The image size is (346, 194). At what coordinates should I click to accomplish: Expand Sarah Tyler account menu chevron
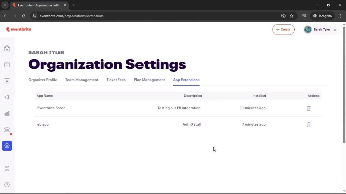335,30
